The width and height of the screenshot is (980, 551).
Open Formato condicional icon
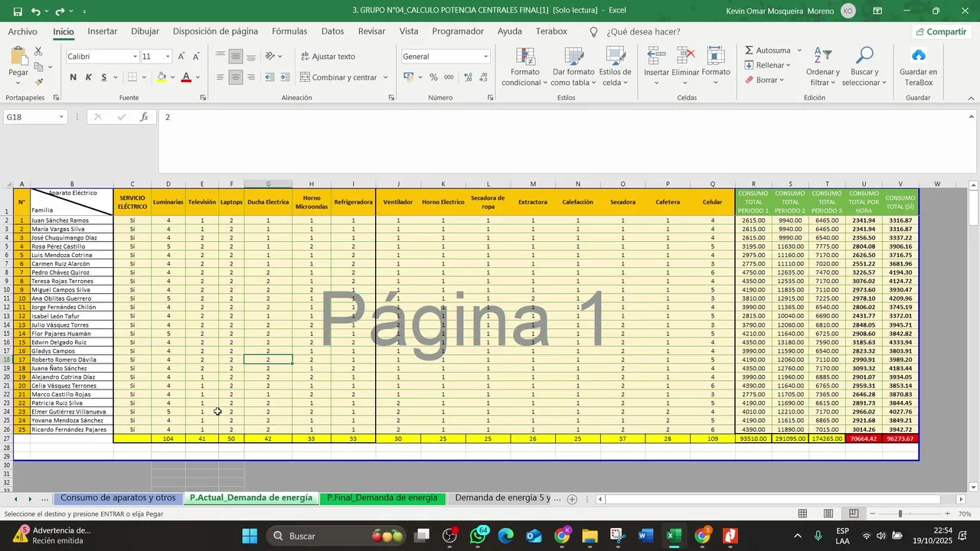[x=525, y=57]
